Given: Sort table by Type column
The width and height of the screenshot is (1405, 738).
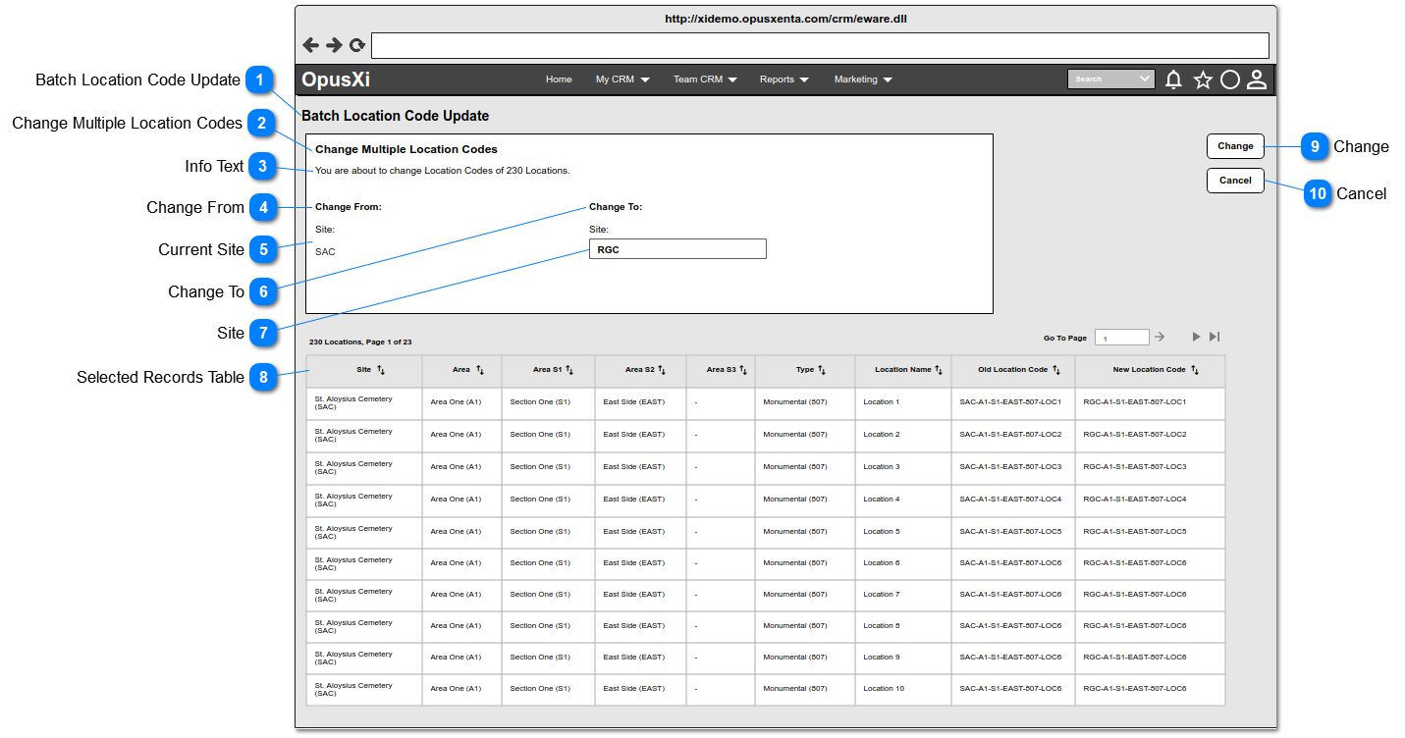Looking at the screenshot, I should (x=822, y=370).
